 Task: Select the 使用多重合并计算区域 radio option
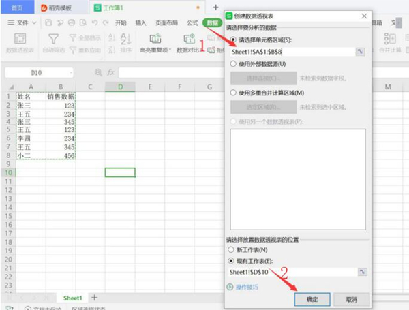point(234,92)
